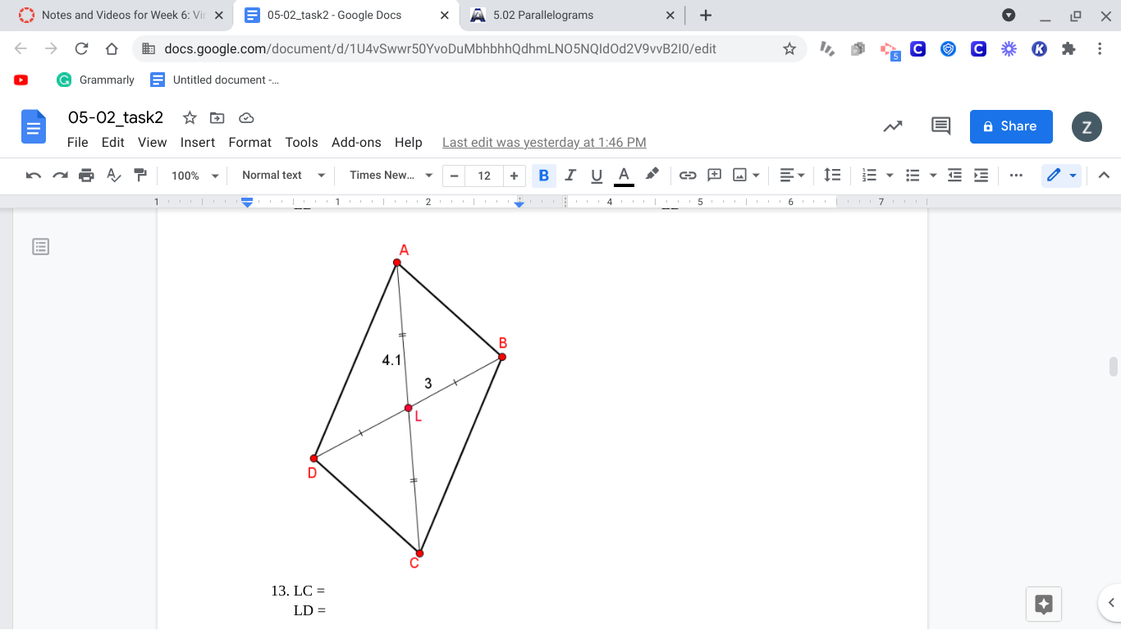The height and width of the screenshot is (630, 1121).
Task: Insert a link
Action: point(688,175)
